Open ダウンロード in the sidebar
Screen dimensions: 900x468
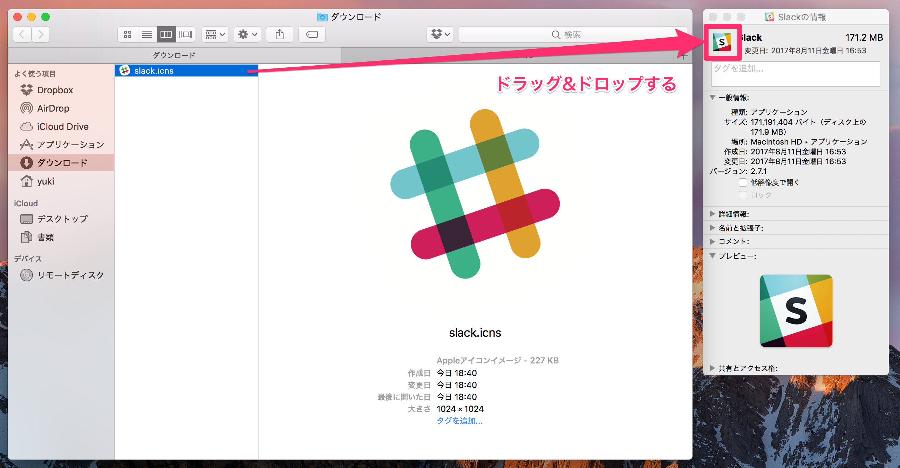(x=61, y=163)
